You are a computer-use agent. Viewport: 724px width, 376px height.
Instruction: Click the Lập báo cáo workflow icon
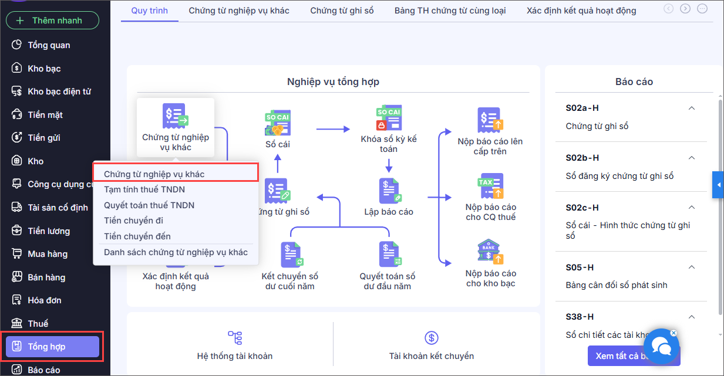tap(389, 190)
